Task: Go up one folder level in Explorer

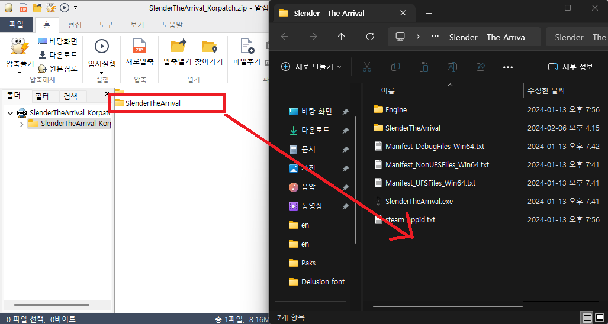Action: (341, 37)
